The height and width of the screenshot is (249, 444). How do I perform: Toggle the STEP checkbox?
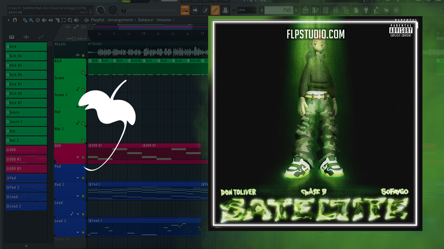(x=74, y=38)
